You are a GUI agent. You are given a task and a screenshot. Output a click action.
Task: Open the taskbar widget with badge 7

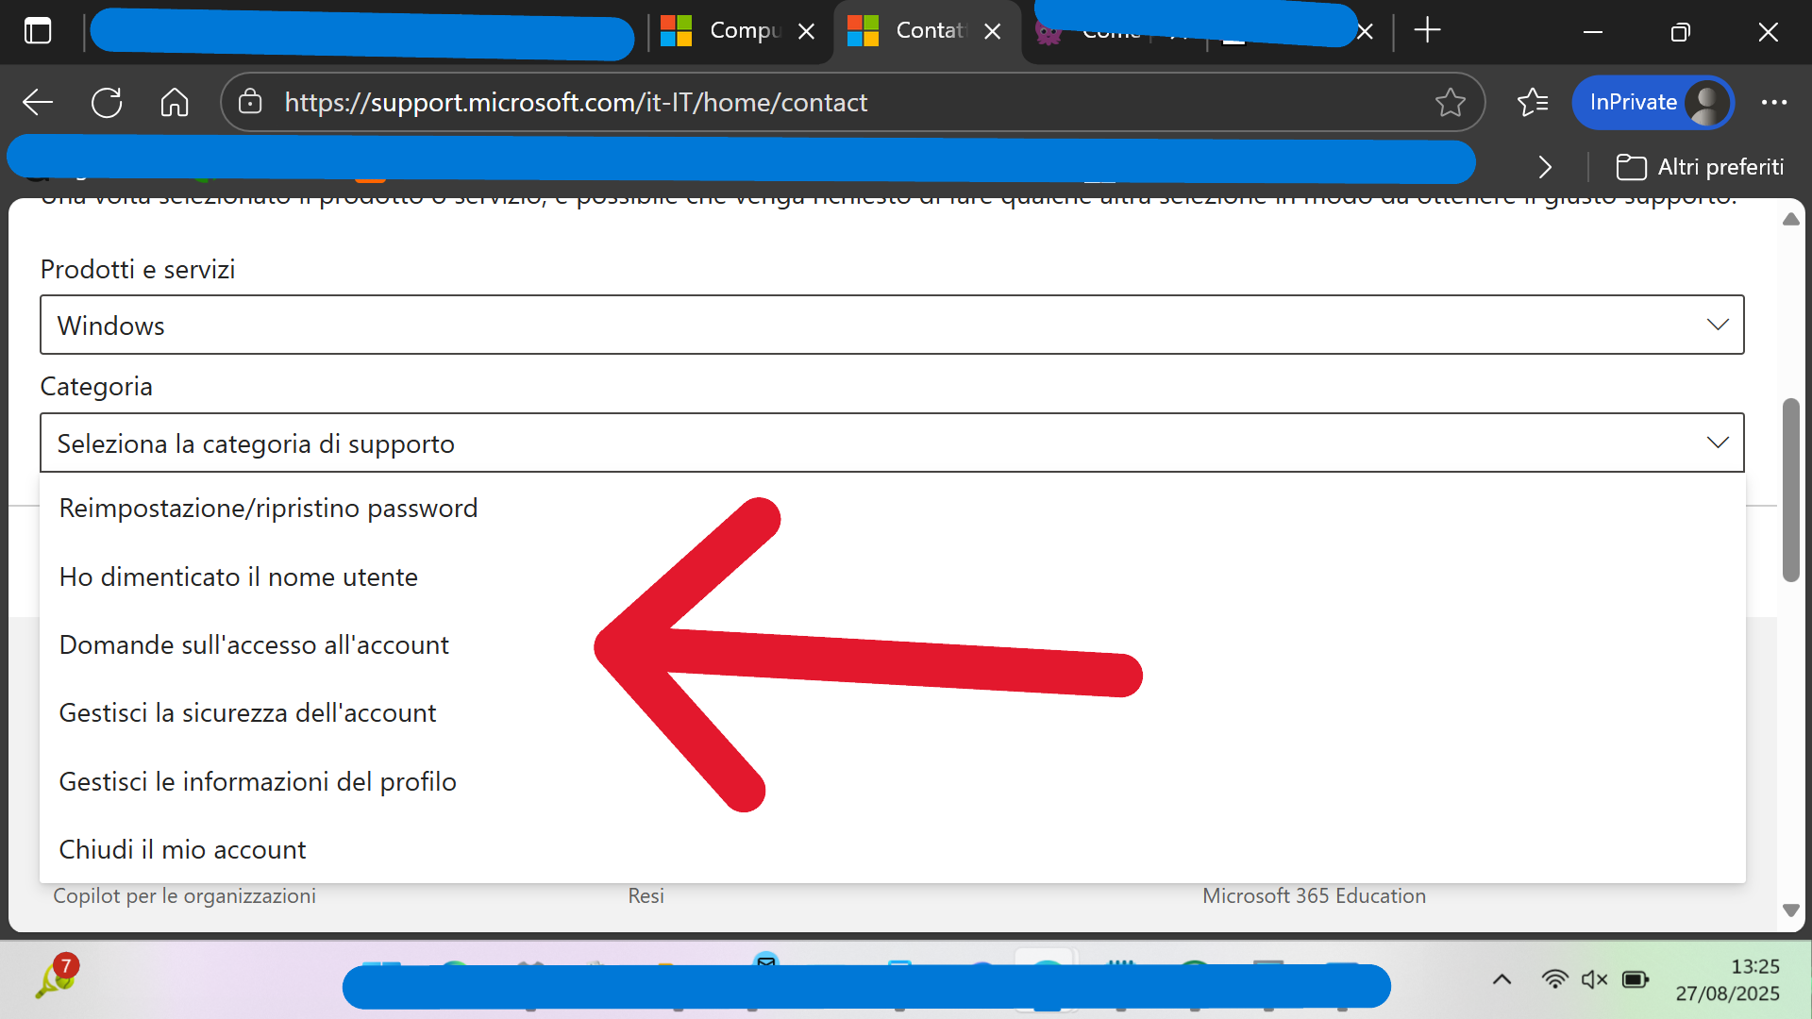tap(58, 976)
